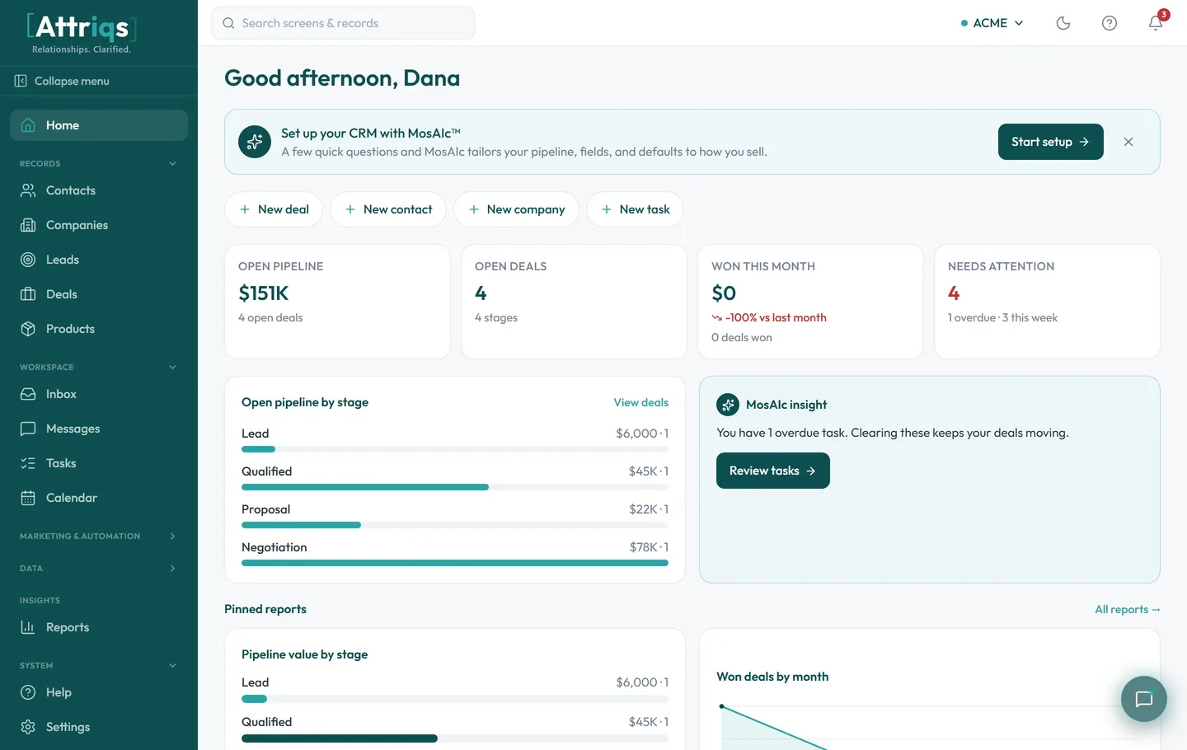
Task: Click the Attriqs logo
Action: (82, 33)
